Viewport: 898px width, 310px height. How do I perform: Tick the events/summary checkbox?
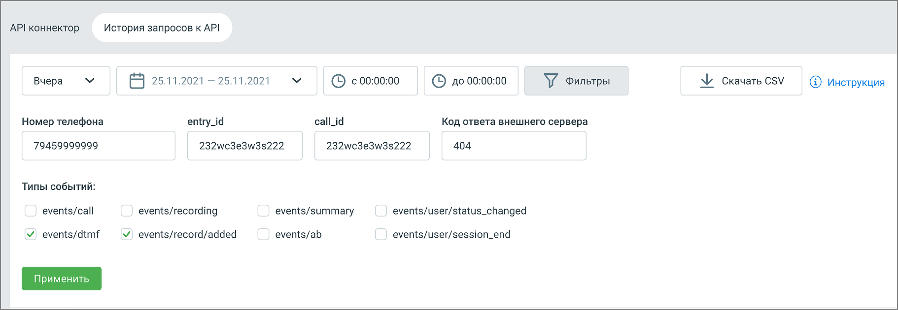264,211
